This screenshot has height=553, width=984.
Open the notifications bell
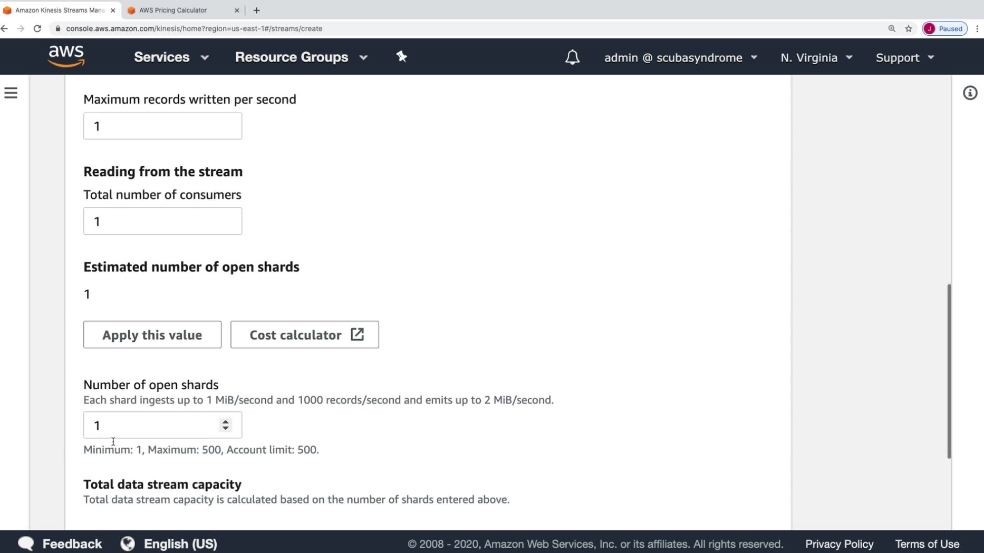point(572,57)
